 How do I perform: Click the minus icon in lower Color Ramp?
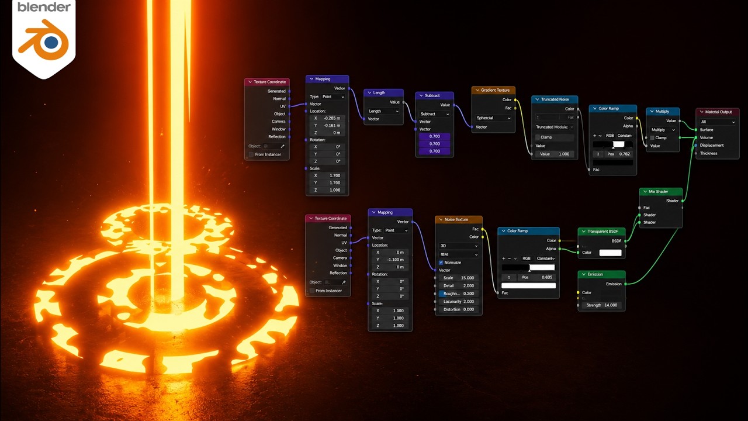pos(509,258)
